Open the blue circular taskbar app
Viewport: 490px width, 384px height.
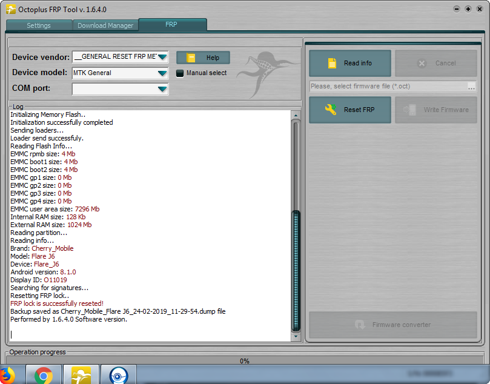tap(119, 376)
